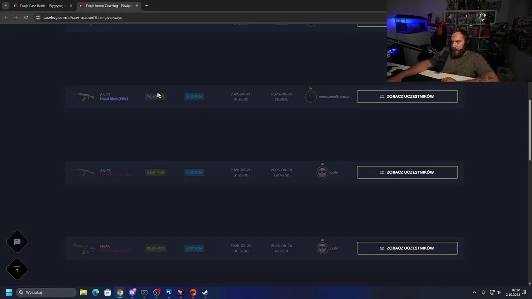The width and height of the screenshot is (532, 299).
Task: Open the network status tray icon
Action: click(492, 292)
